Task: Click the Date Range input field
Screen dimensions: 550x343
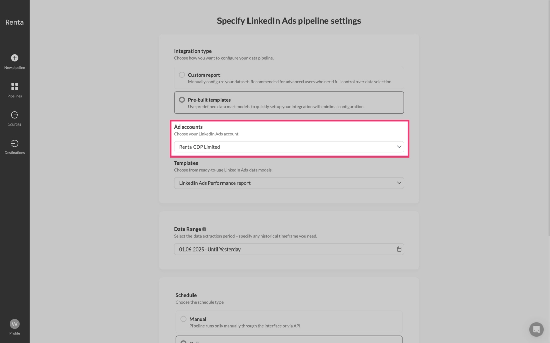Action: (285, 250)
